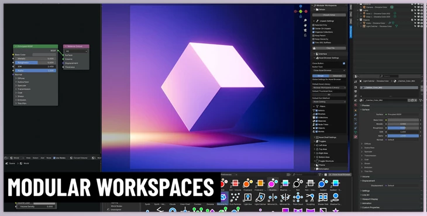Image resolution: width=427 pixels, height=216 pixels.
Task: Select the Evil - Volume asset icon
Action: [x=235, y=184]
